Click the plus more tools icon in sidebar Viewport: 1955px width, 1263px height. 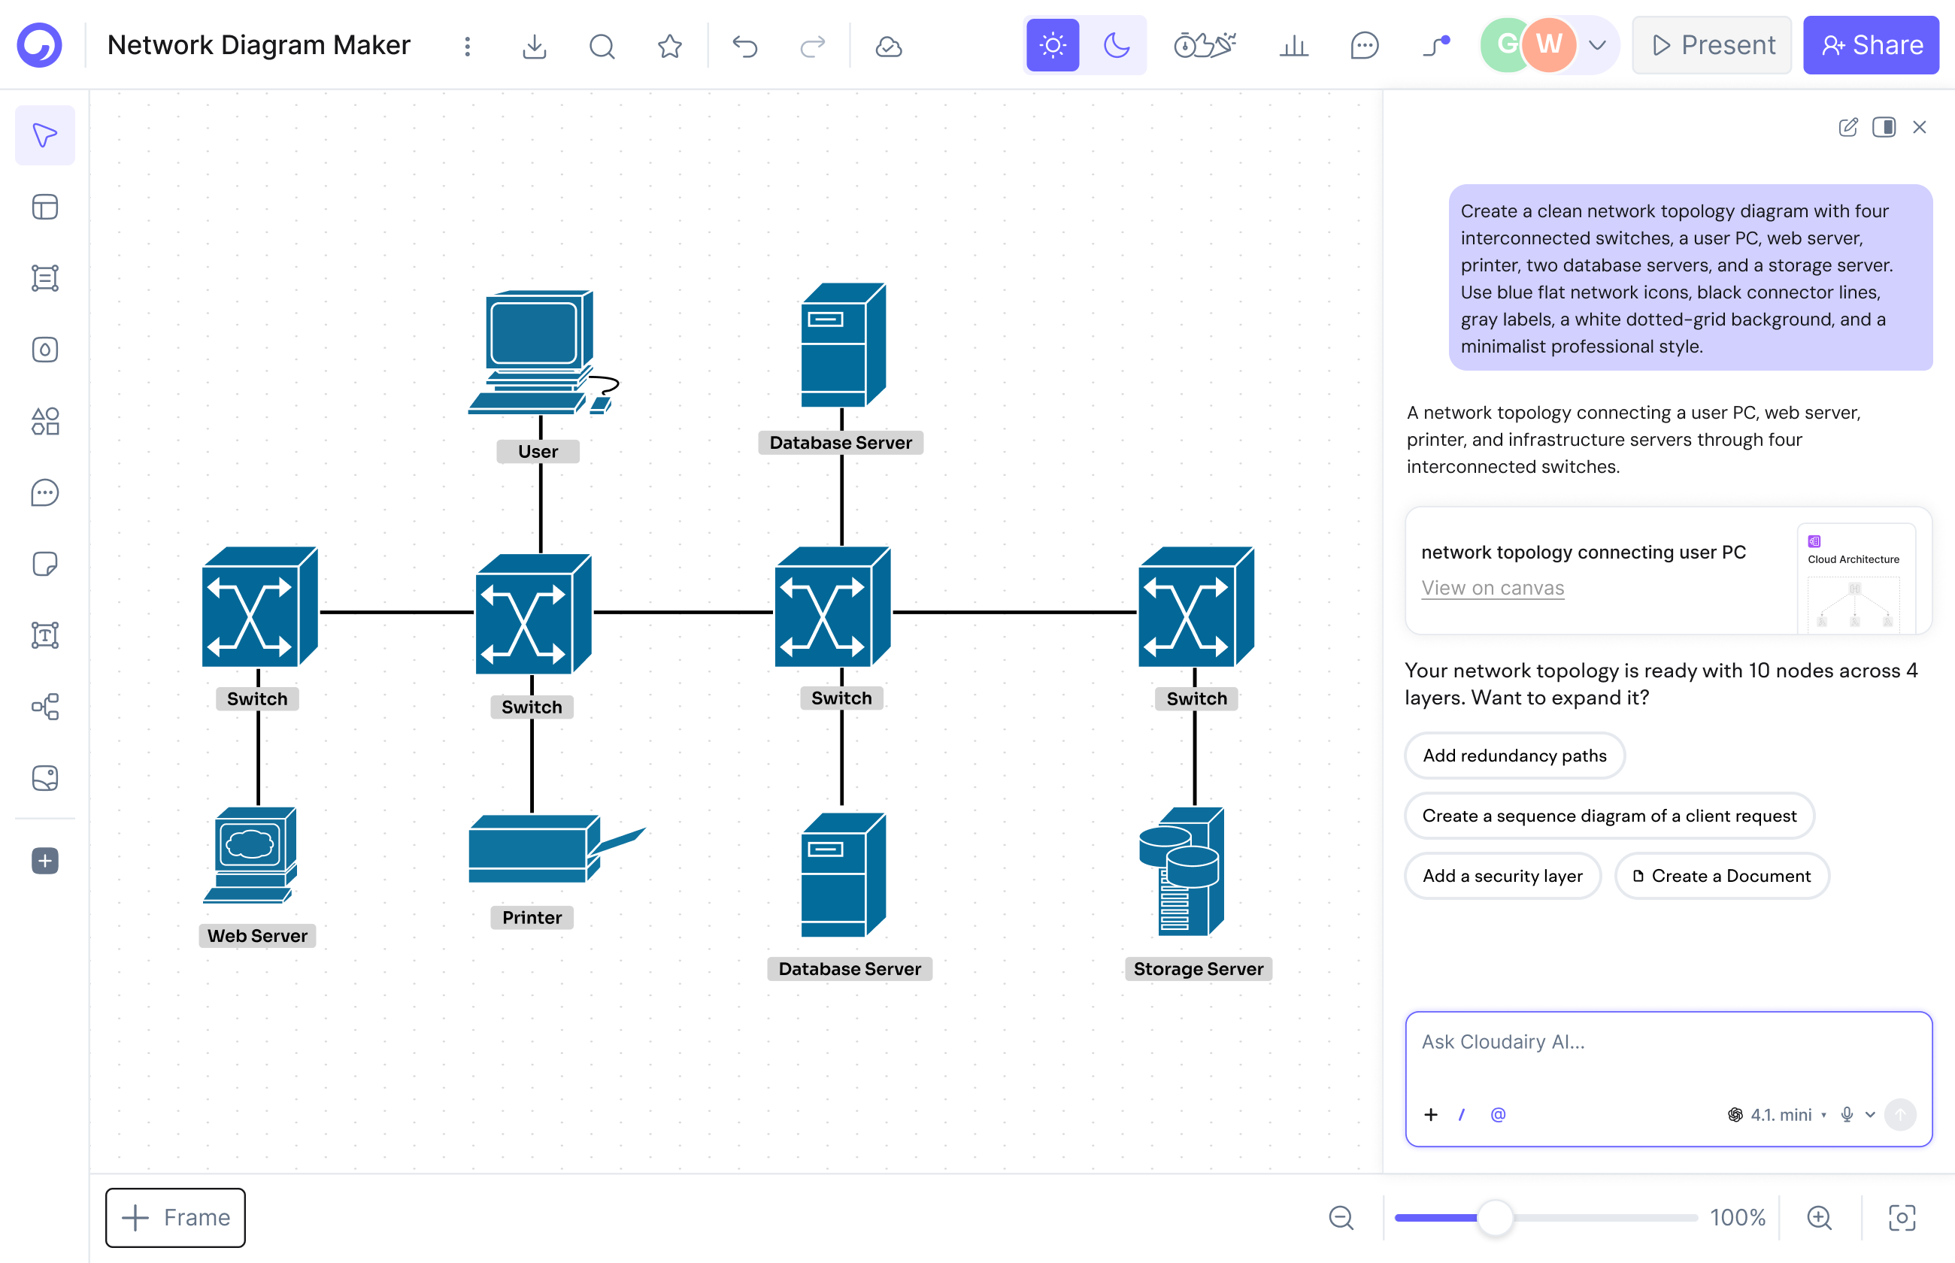pyautogui.click(x=45, y=860)
